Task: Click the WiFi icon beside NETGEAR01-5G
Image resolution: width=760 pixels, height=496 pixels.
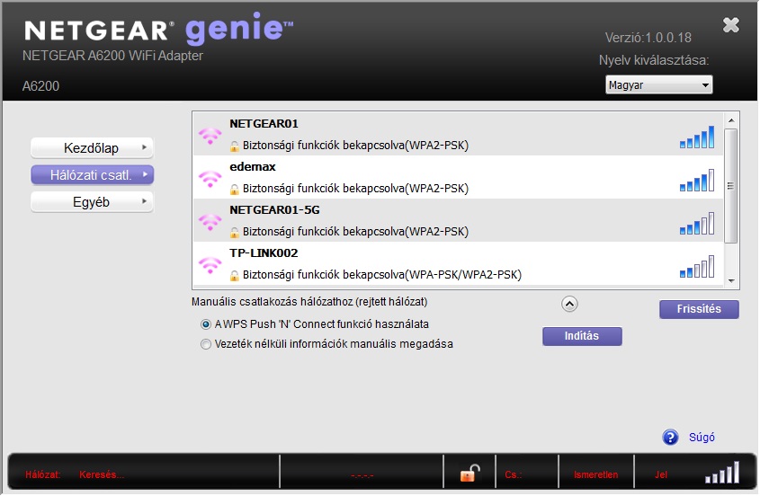Action: (x=210, y=222)
